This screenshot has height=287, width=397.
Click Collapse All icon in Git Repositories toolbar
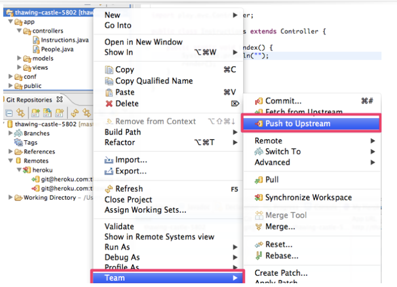pos(9,113)
